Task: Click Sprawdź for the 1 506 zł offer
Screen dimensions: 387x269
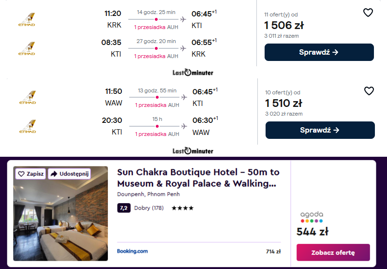Action: point(319,52)
